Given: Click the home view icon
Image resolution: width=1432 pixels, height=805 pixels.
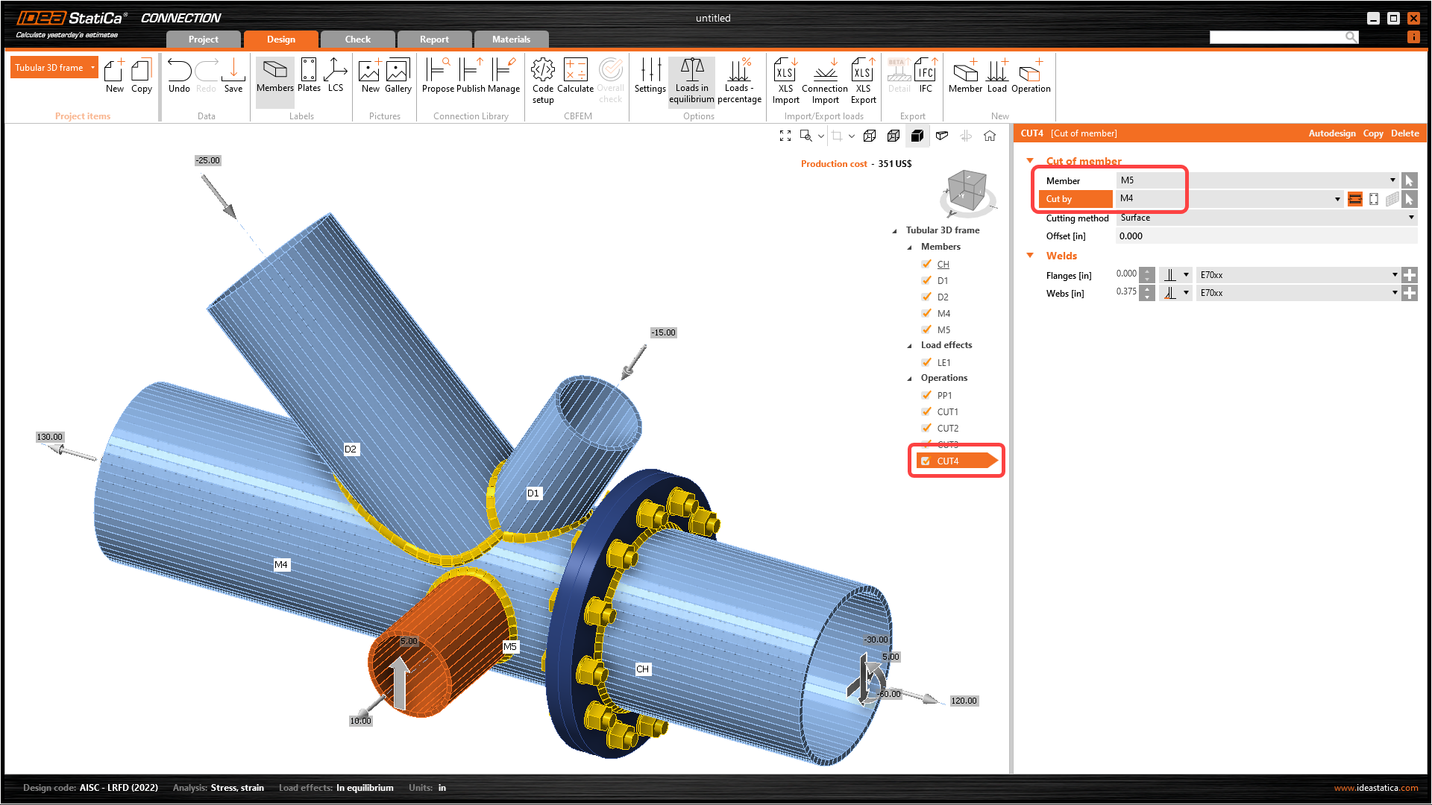Looking at the screenshot, I should coord(990,136).
